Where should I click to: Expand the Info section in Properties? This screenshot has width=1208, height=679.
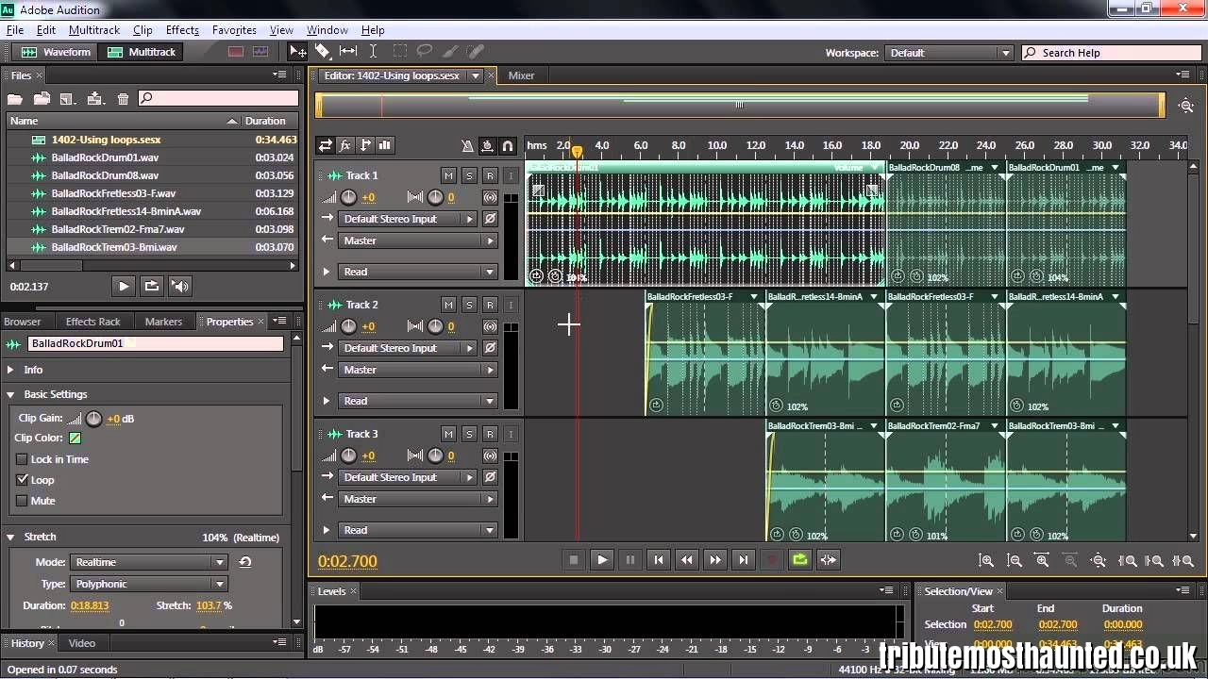click(x=11, y=370)
